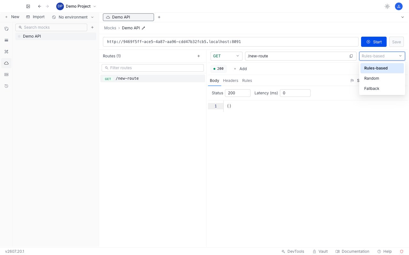
Task: Select Rules-based option in dropdown list
Action: tap(382, 68)
